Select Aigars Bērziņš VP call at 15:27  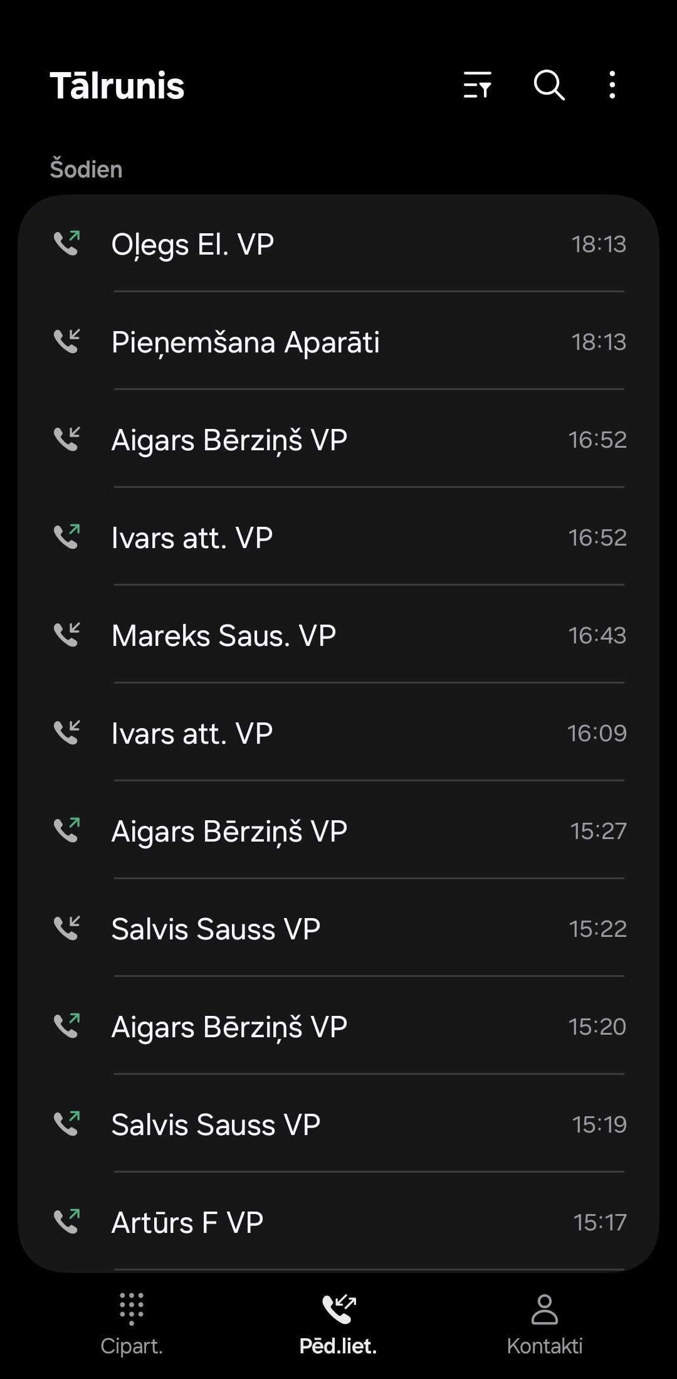(x=338, y=830)
